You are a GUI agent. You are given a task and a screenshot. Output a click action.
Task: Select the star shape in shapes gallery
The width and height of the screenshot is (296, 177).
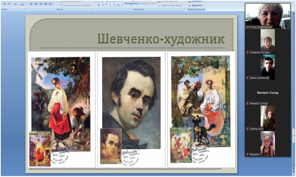tap(118, 5)
